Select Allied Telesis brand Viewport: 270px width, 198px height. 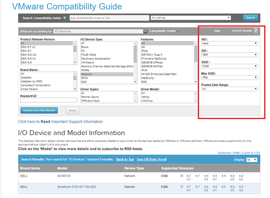click(x=46, y=89)
